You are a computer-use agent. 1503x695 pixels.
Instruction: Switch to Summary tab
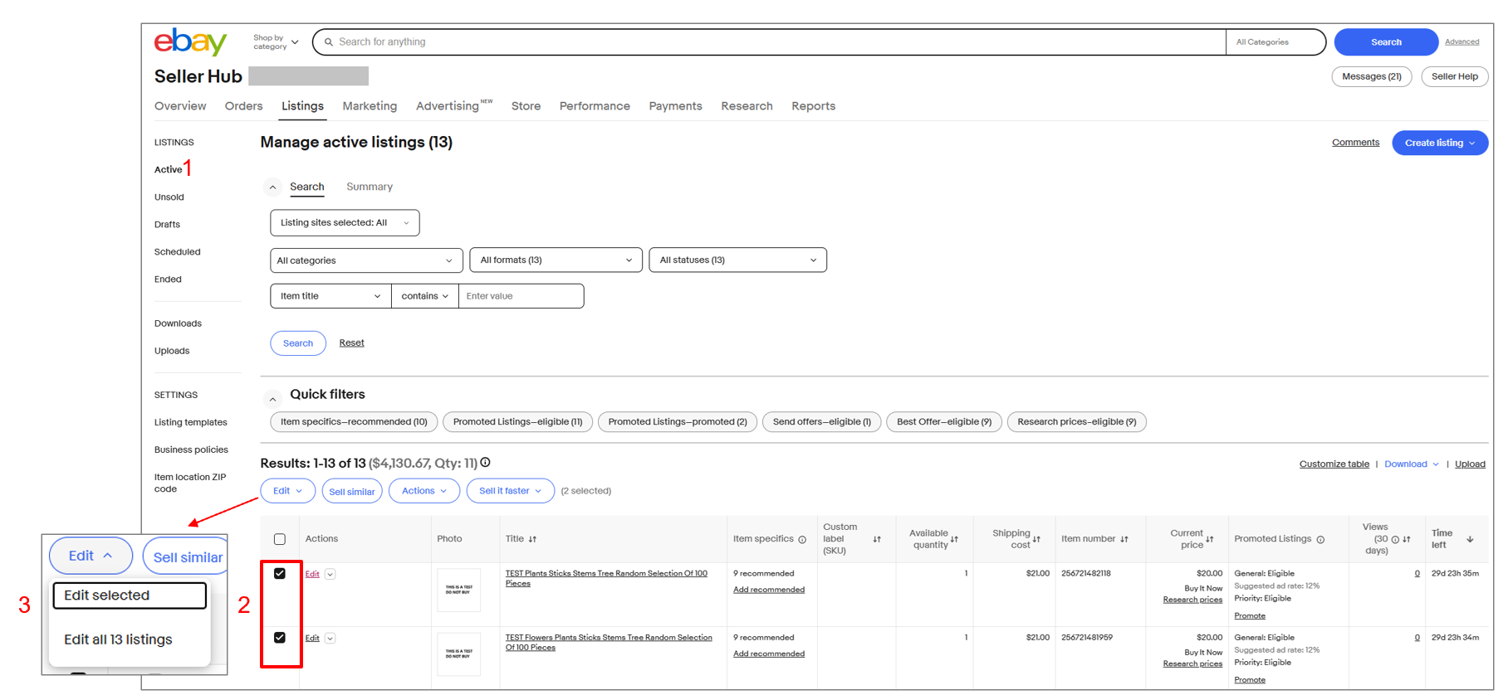pyautogui.click(x=370, y=187)
